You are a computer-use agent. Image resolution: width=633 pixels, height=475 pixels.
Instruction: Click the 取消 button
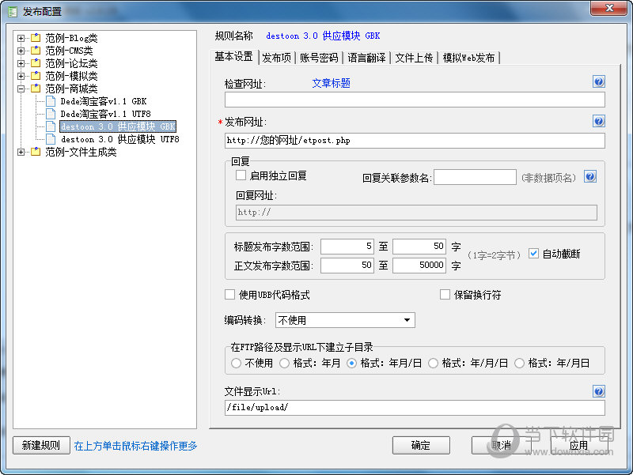pos(501,445)
